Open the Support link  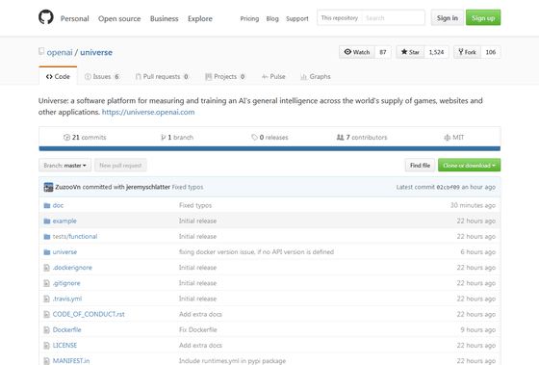(x=297, y=18)
